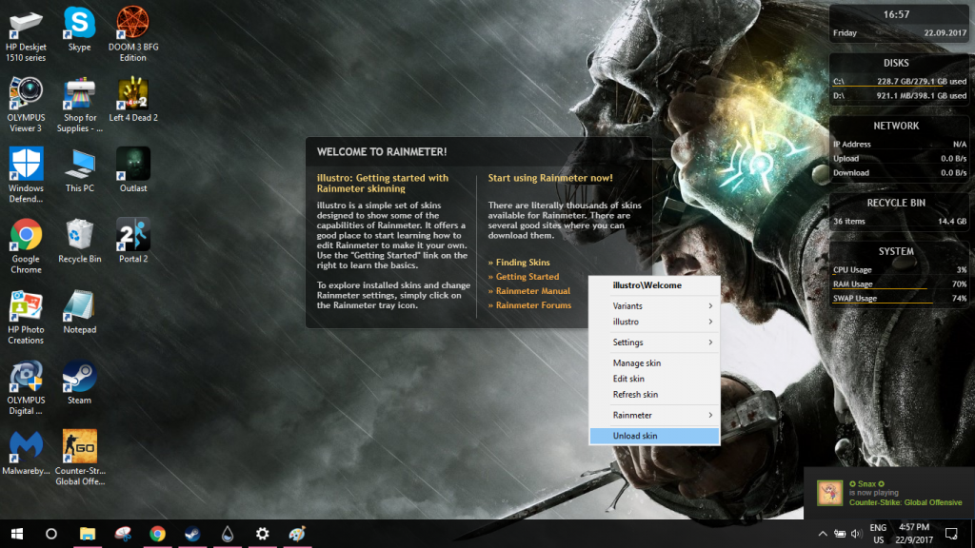Open the volume speaker tray icon
Image resolution: width=975 pixels, height=548 pixels.
(x=856, y=534)
